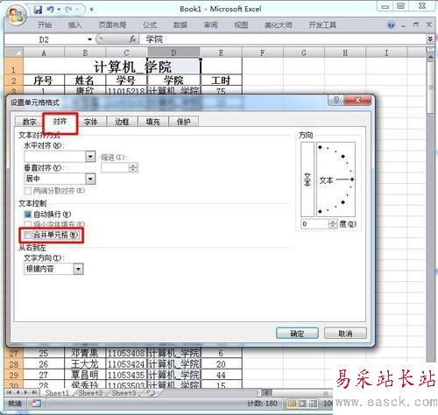Expand the formula bar with the double arrow
This screenshot has height=415, width=438.
tap(430, 39)
